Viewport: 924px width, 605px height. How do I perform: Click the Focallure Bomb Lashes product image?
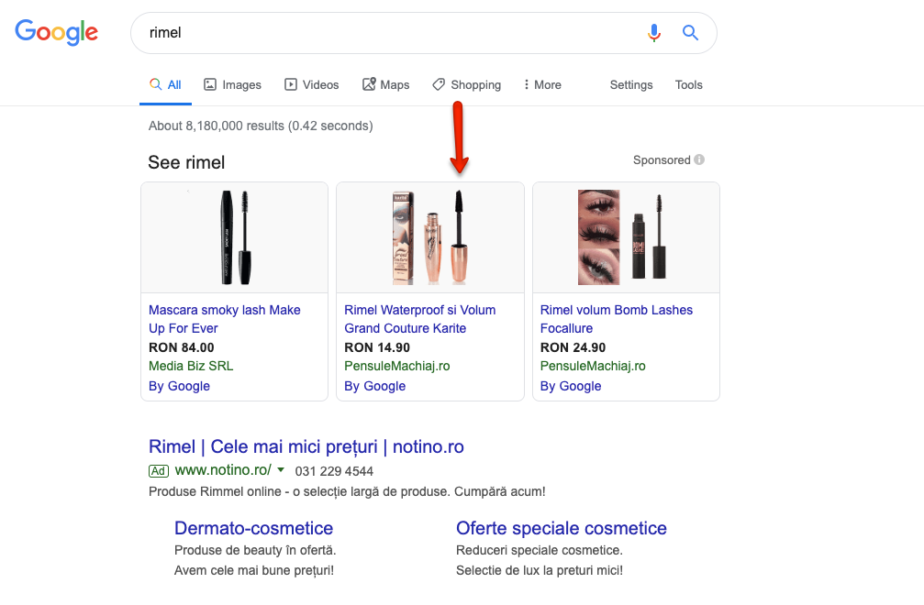click(626, 236)
